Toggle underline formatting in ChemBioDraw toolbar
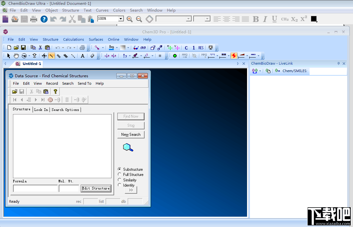This screenshot has width=353, height=227. (275, 19)
